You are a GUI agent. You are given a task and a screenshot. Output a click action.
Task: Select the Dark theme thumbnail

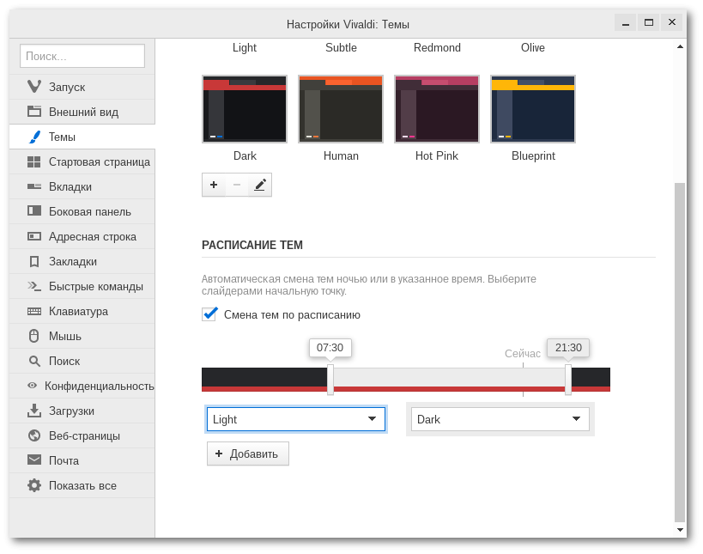(x=245, y=109)
